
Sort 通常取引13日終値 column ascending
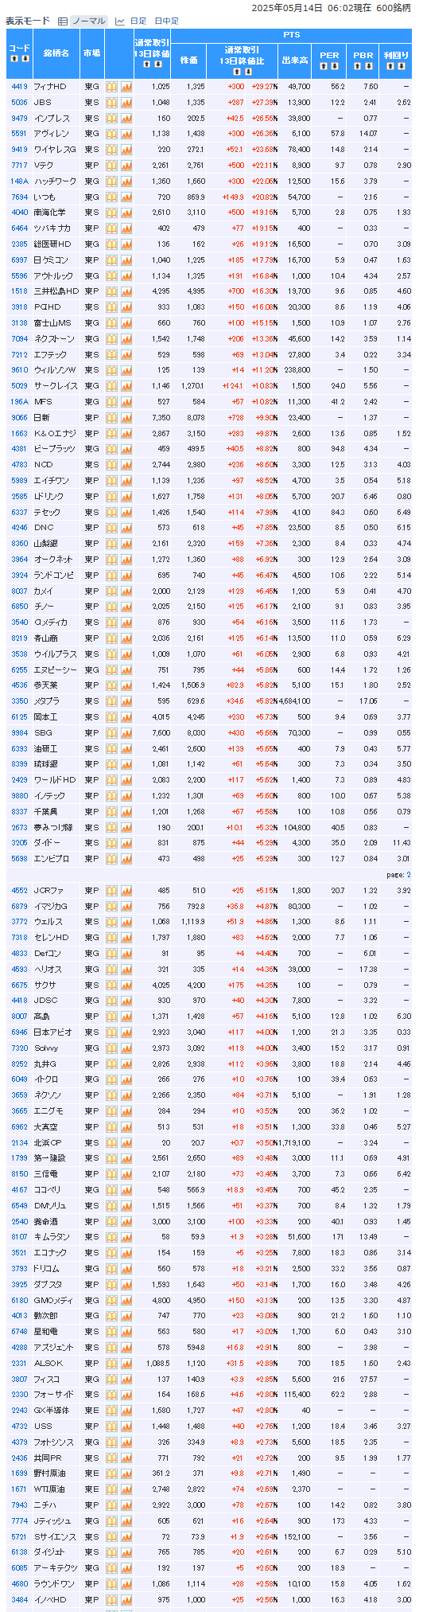tap(146, 64)
